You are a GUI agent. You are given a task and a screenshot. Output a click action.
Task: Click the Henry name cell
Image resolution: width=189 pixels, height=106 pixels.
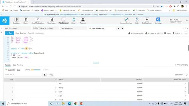pyautogui.click(x=61, y=88)
